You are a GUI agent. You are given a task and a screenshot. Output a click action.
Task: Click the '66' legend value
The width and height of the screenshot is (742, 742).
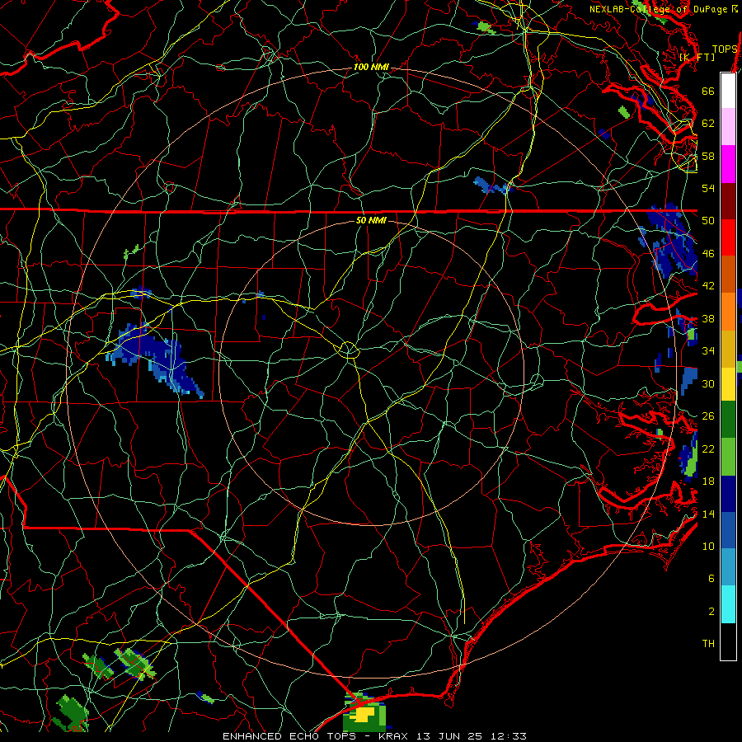coord(708,91)
